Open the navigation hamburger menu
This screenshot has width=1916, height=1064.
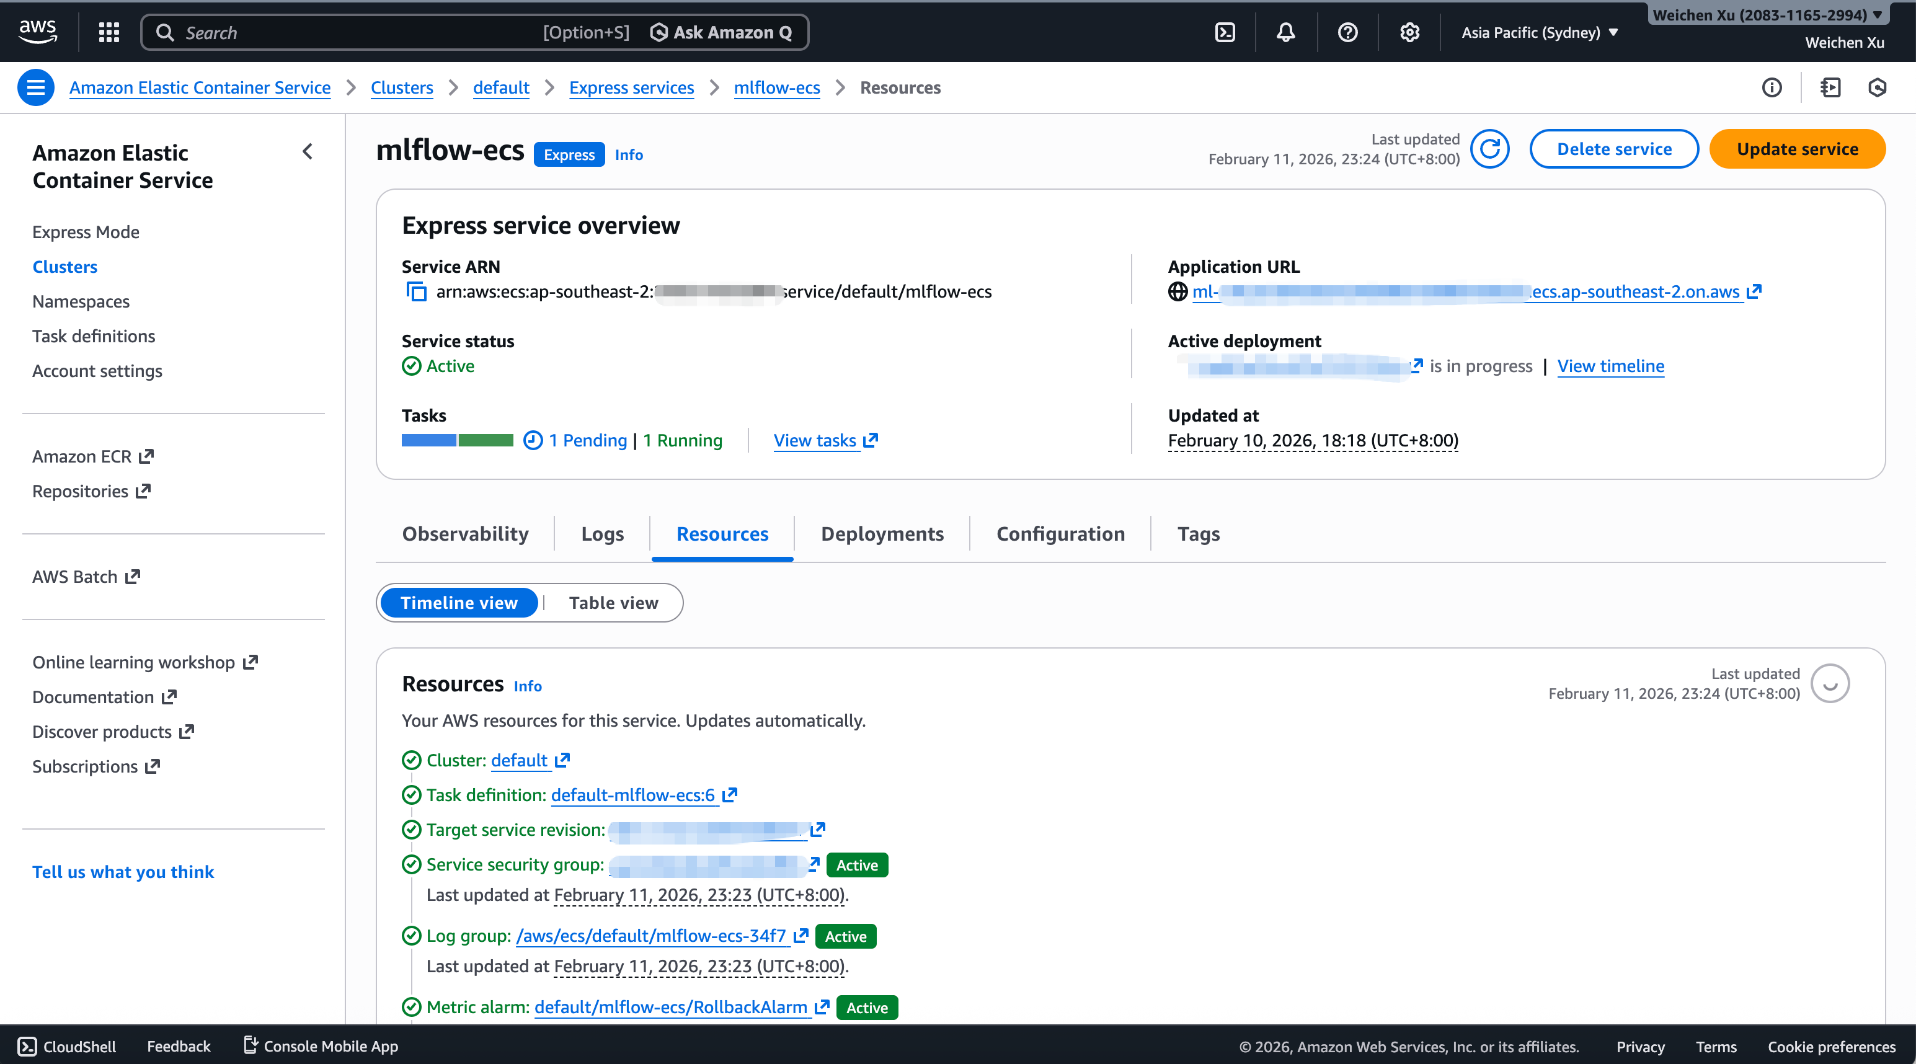[x=35, y=87]
